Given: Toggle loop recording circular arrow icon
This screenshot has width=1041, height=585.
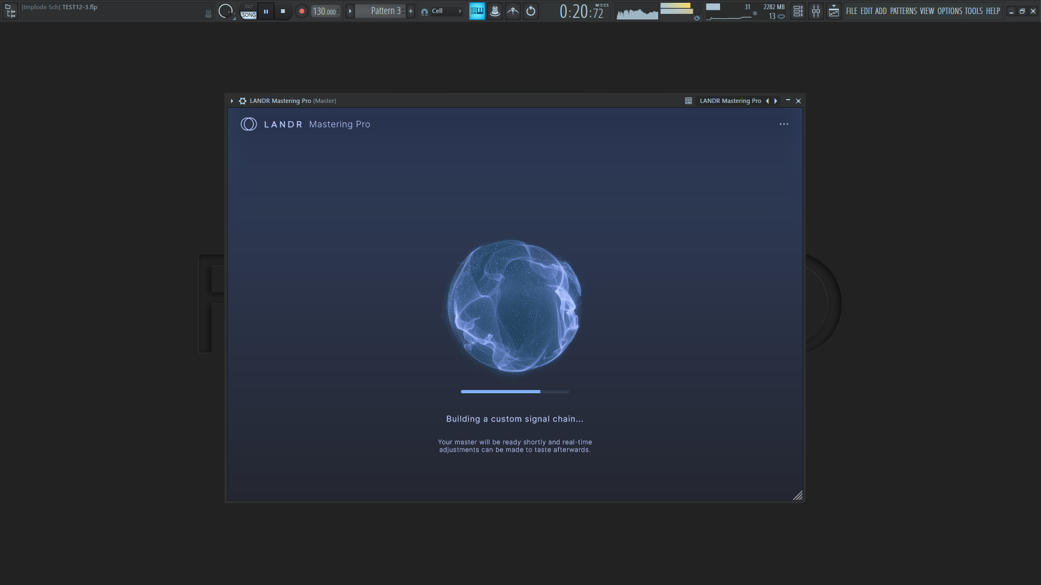Looking at the screenshot, I should (x=531, y=11).
